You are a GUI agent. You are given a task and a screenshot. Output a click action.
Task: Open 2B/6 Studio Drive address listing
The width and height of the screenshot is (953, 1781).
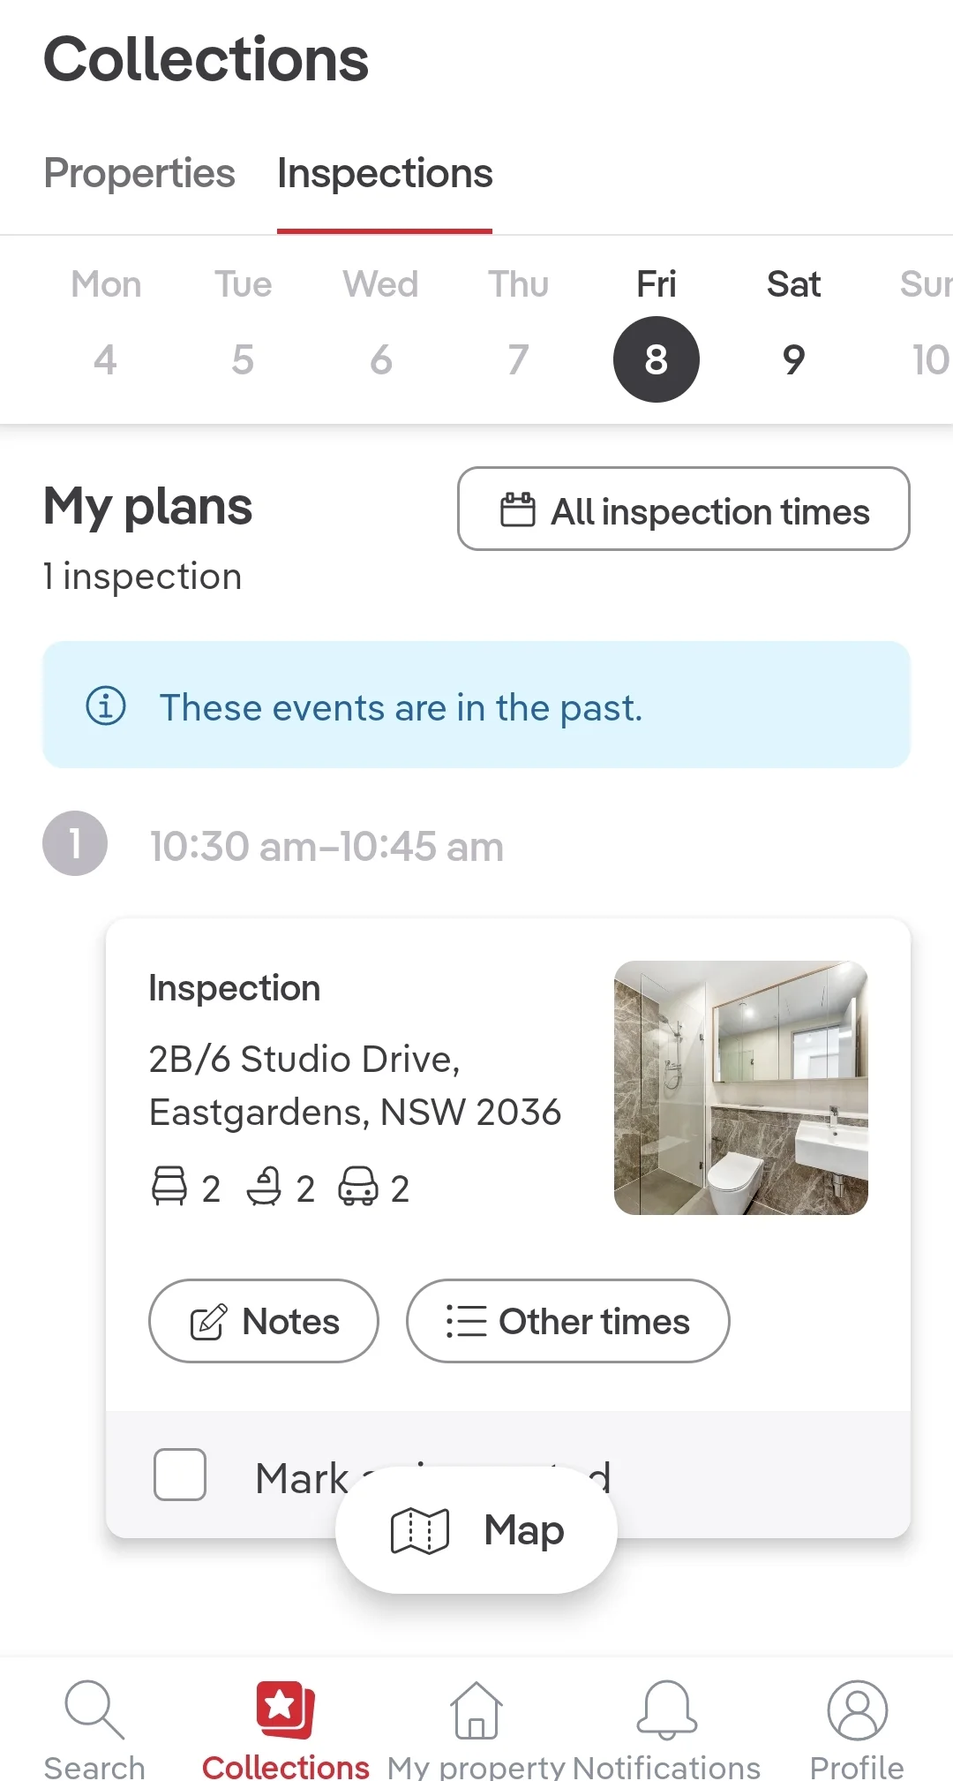(x=355, y=1085)
